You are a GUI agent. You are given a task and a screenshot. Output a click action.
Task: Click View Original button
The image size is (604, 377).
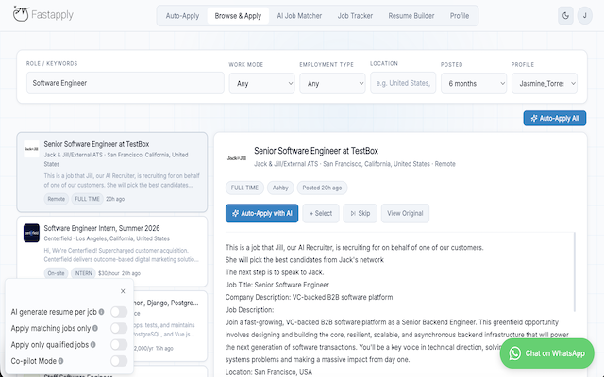click(405, 213)
